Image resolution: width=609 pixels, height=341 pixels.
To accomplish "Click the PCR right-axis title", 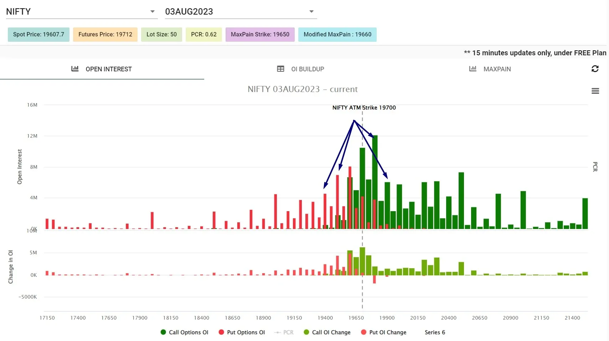I will (595, 167).
